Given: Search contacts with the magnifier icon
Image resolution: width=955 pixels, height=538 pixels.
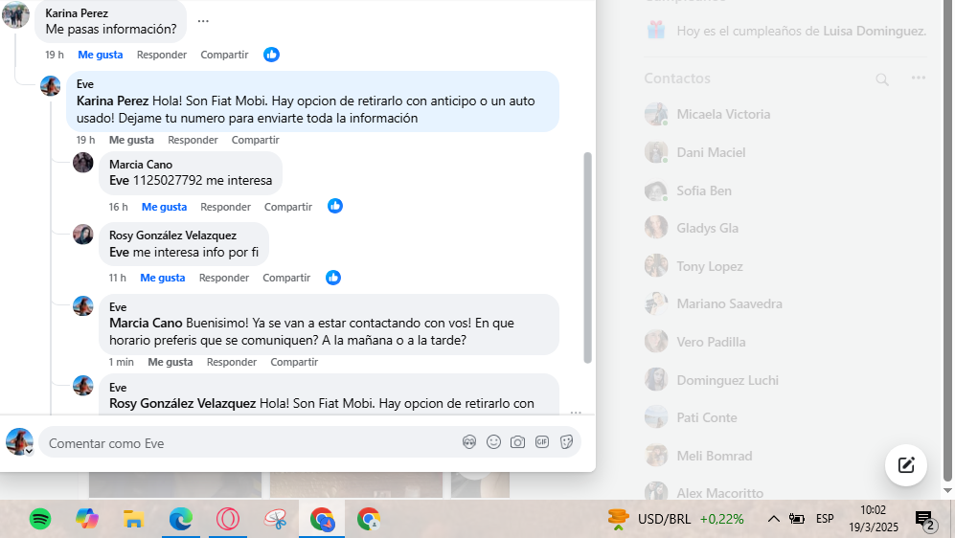Looking at the screenshot, I should coord(882,79).
